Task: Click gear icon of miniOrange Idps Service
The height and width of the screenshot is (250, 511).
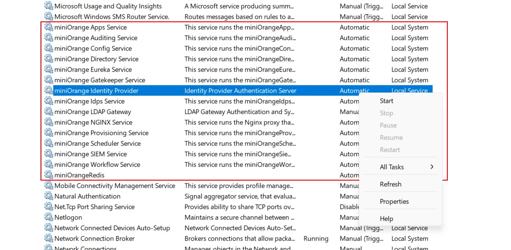Action: [49, 101]
